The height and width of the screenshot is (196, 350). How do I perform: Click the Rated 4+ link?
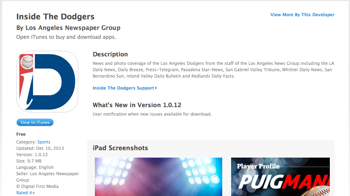26,193
